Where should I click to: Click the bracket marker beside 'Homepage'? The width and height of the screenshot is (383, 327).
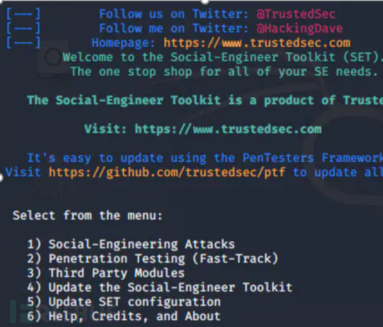(x=23, y=43)
